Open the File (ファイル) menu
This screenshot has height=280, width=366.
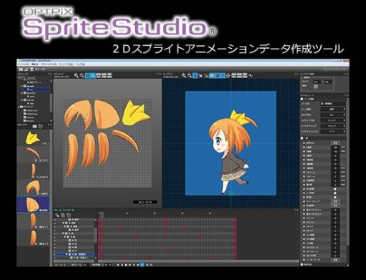coord(24,64)
